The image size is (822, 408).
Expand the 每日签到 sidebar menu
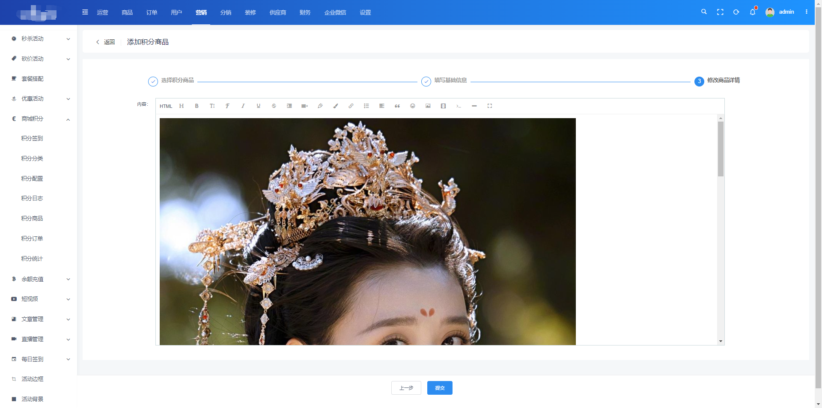39,359
